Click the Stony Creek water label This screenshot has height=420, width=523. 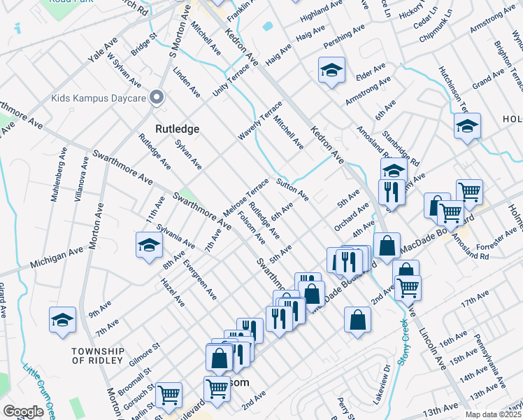click(x=403, y=342)
